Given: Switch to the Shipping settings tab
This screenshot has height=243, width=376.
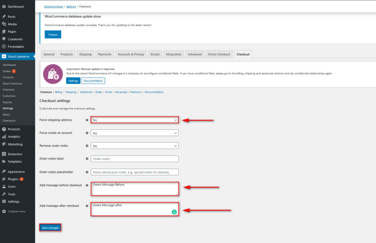Looking at the screenshot, I should pos(85,54).
